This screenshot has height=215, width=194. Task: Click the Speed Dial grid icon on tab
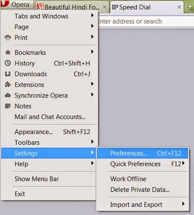[115, 7]
